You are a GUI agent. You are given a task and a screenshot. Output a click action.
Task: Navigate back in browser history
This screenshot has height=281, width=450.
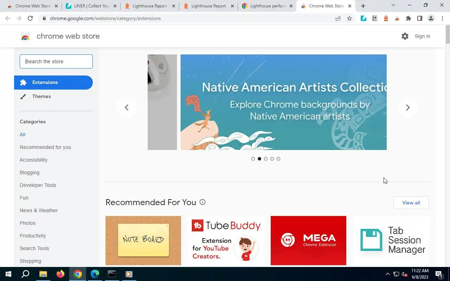point(8,18)
